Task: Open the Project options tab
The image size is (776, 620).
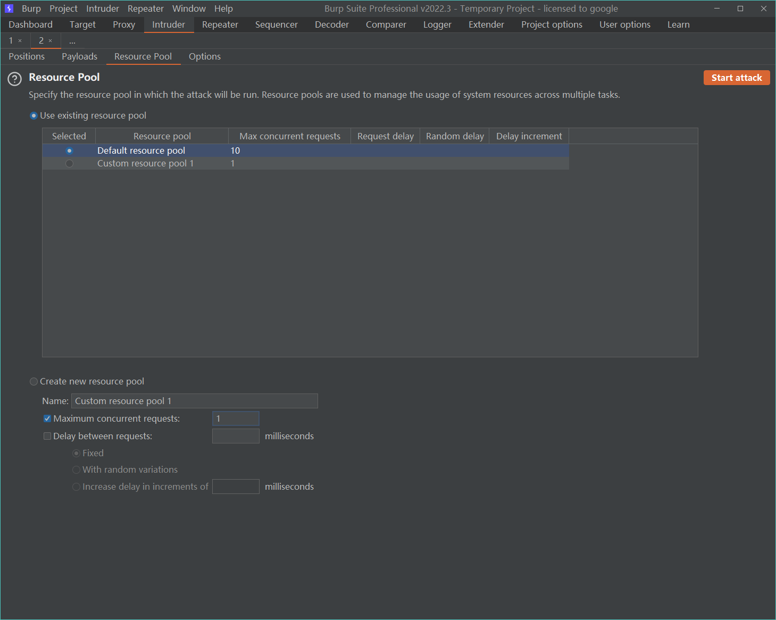Action: 552,24
